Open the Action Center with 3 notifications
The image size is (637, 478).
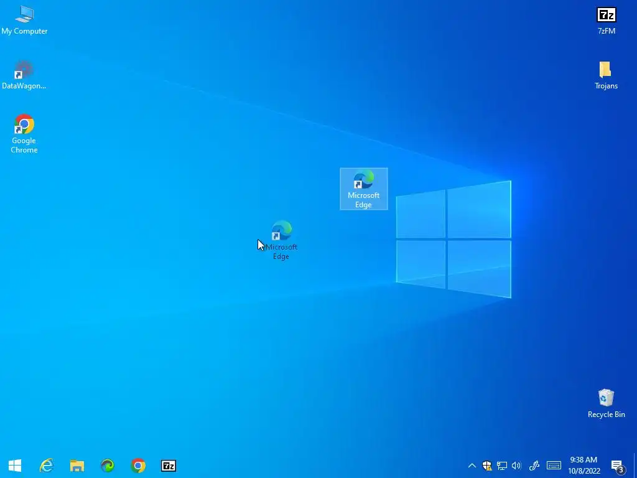618,466
